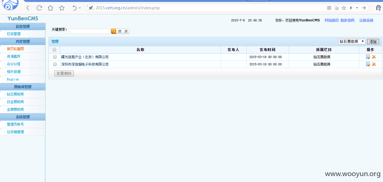Open 金牌赞助商 in the sidebar
383x182 pixels.
[x=16, y=109]
